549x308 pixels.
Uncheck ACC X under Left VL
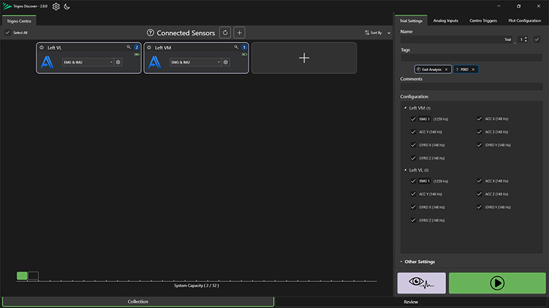479,181
